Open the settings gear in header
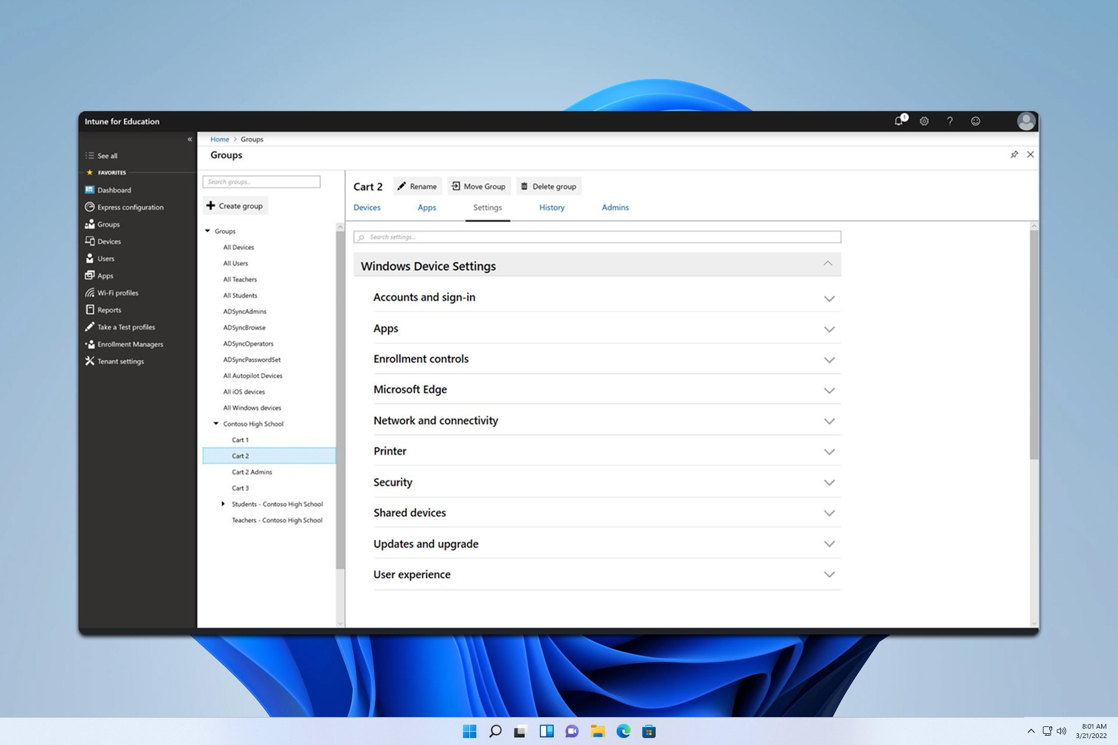Image resolution: width=1118 pixels, height=745 pixels. pos(924,121)
